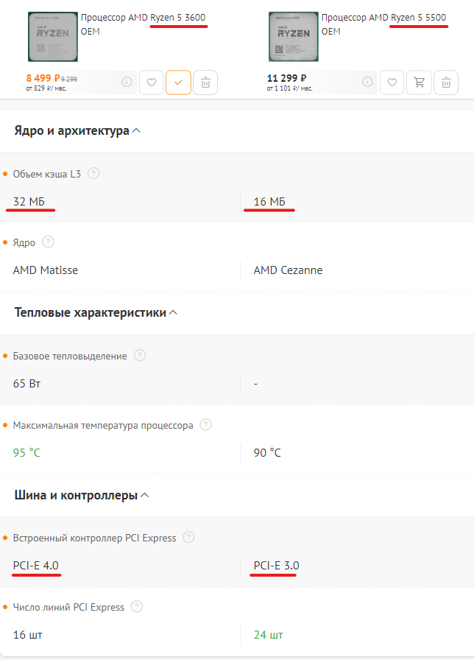Click orange checkmark cart button for Ryzen 5 3600
The height and width of the screenshot is (660, 474).
coord(178,82)
